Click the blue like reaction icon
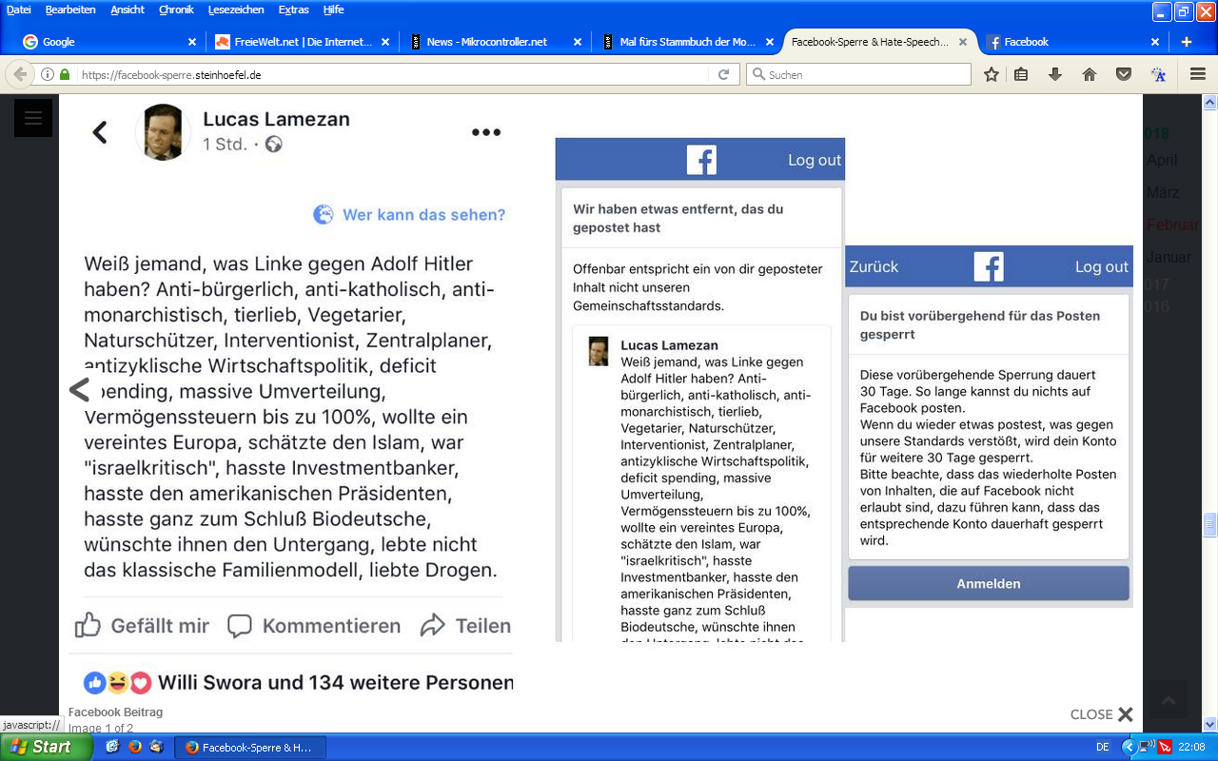This screenshot has width=1218, height=761. click(95, 682)
